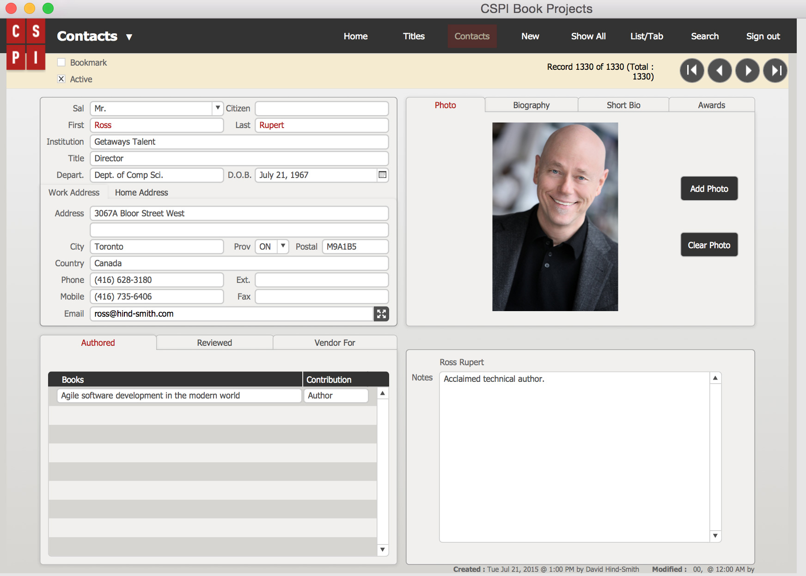
Task: Click the Add Photo button
Action: coord(709,189)
